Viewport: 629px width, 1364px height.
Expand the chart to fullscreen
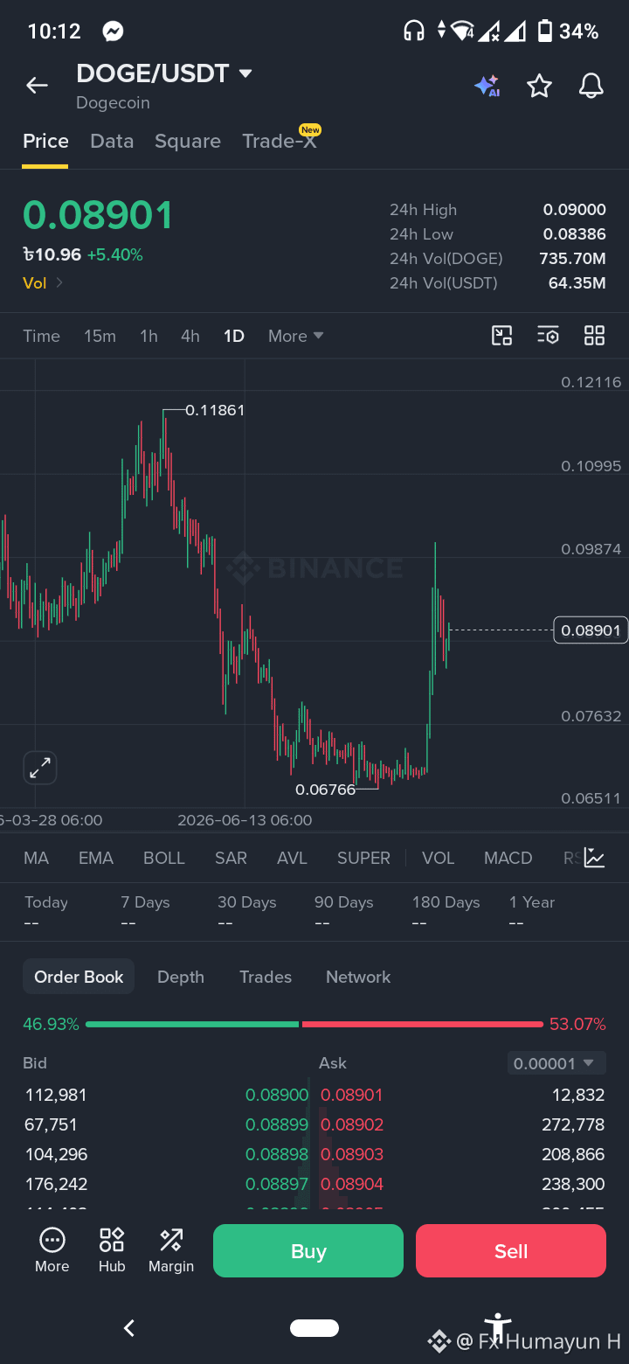point(40,769)
